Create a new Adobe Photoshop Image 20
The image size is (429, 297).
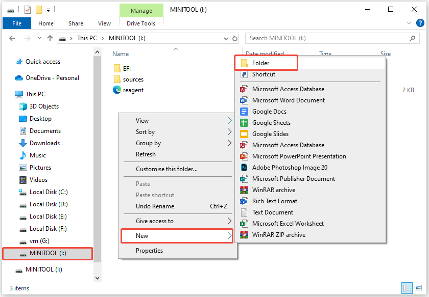[x=310, y=167]
